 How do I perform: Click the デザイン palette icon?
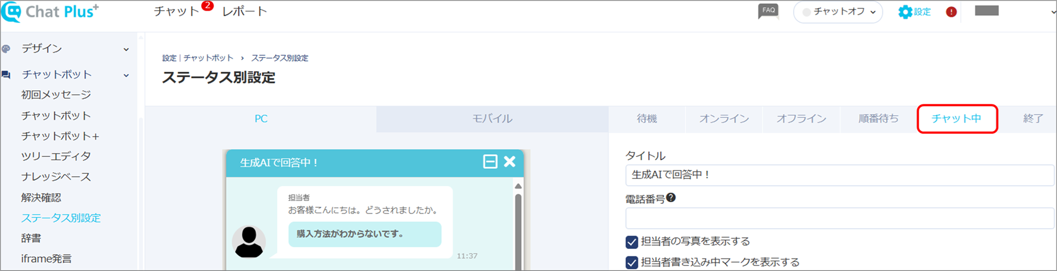6,49
